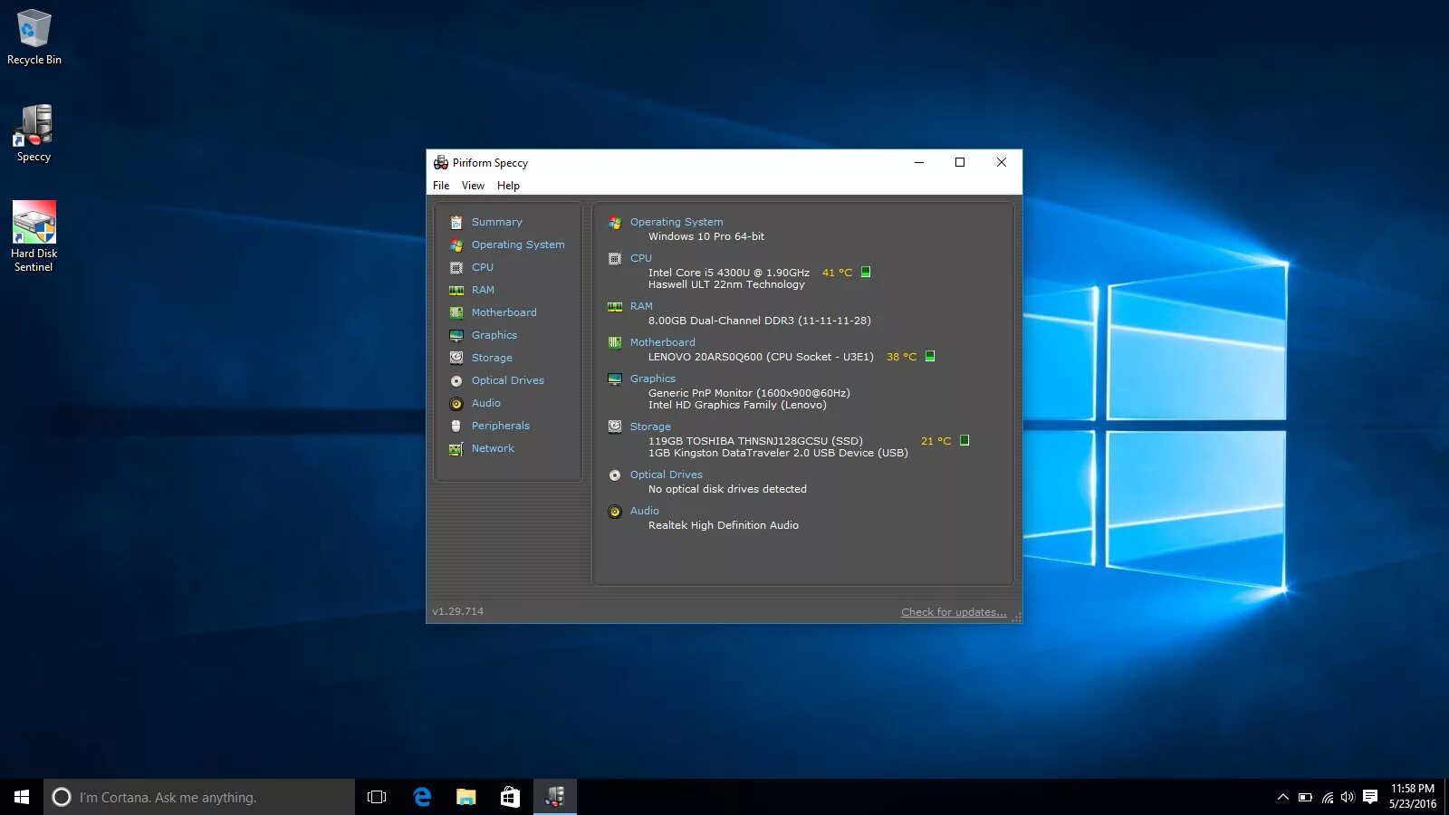The width and height of the screenshot is (1449, 815).
Task: Select the Motherboard icon in sidebar
Action: coord(456,312)
